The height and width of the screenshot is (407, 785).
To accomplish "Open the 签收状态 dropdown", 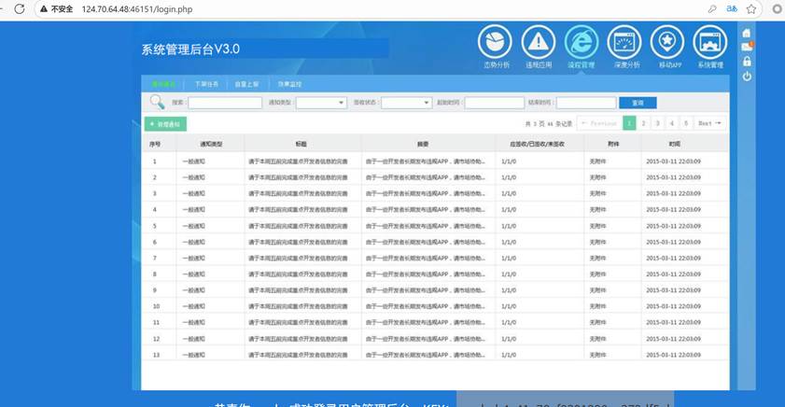I will coord(407,103).
